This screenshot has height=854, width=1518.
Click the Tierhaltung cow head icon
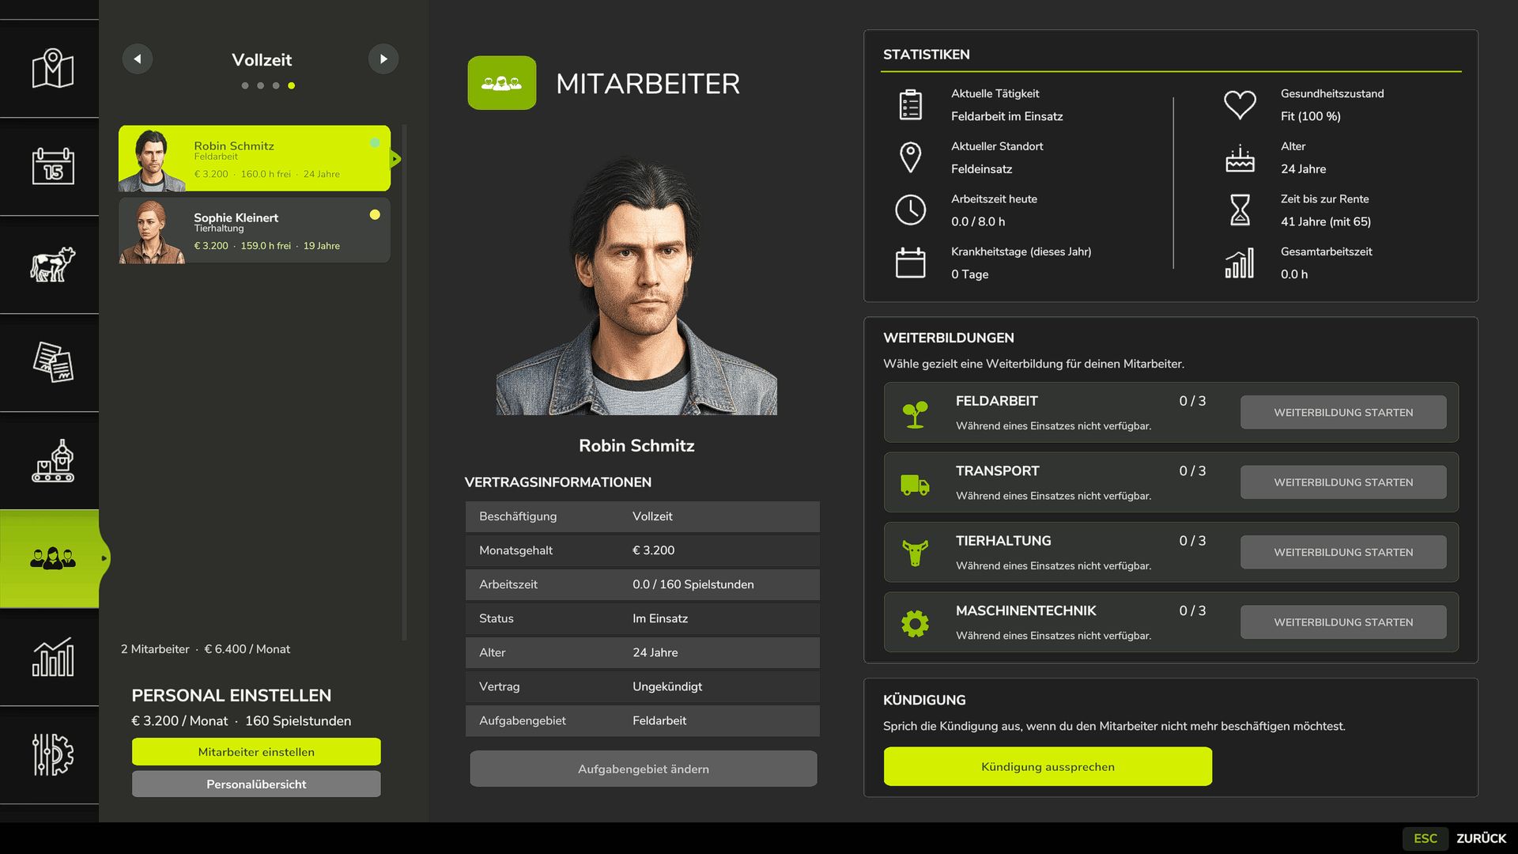915,554
